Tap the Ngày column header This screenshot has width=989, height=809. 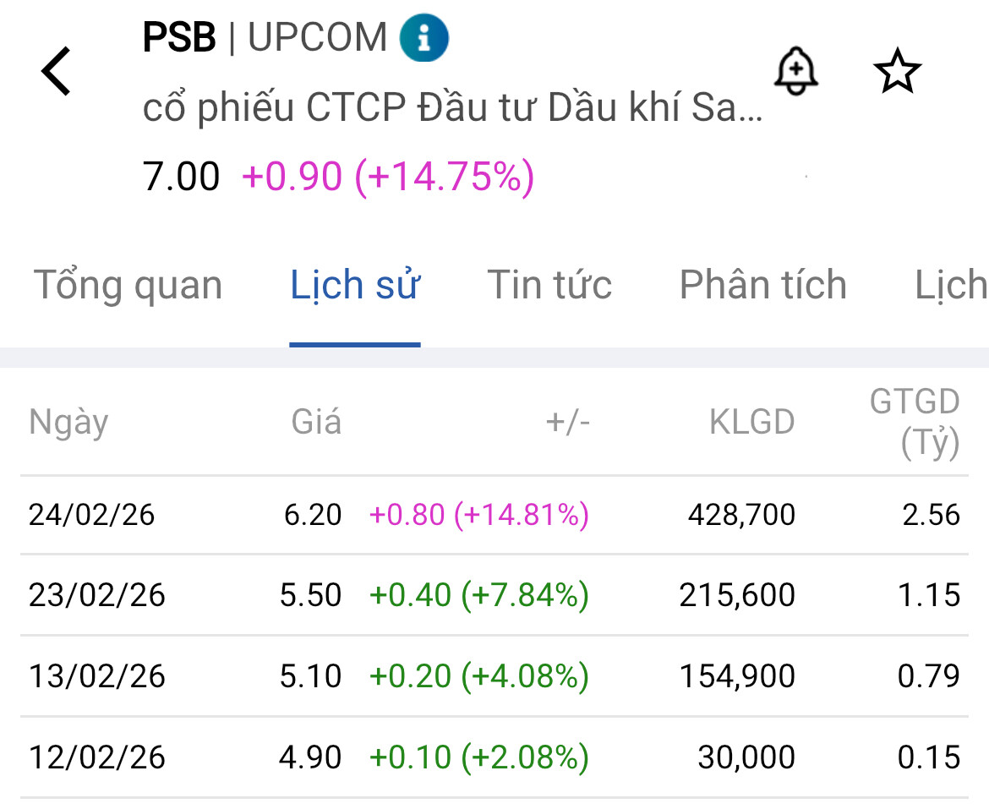68,422
